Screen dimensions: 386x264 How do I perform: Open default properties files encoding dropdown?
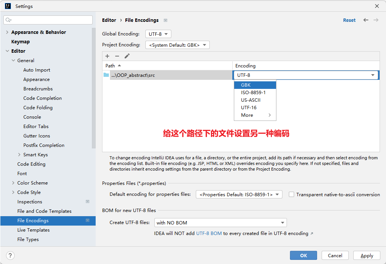point(239,194)
